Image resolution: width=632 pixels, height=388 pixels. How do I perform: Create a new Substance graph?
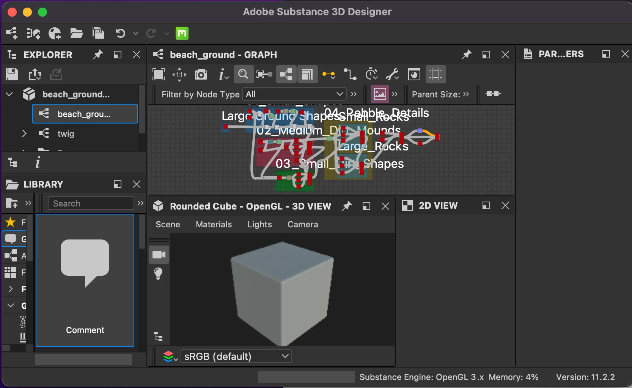click(x=12, y=33)
